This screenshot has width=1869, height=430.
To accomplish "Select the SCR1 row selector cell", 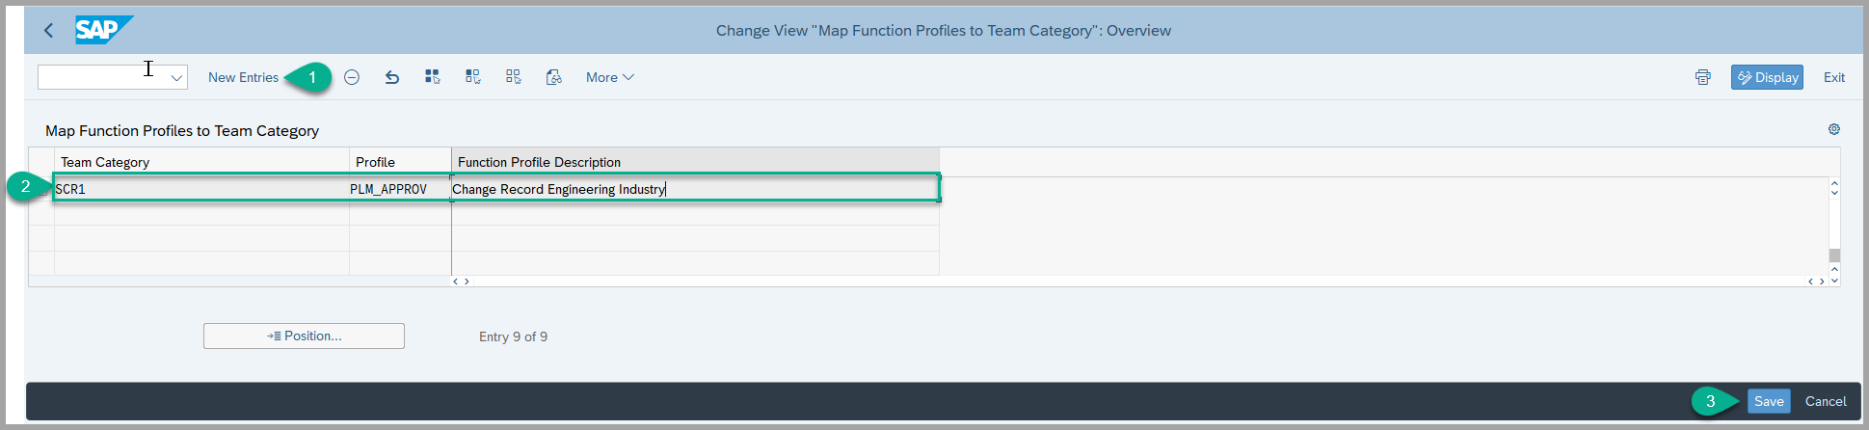I will (41, 189).
